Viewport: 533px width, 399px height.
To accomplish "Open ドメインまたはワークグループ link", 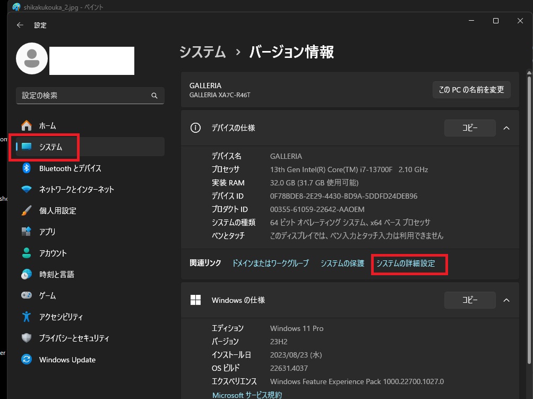I will click(x=271, y=264).
